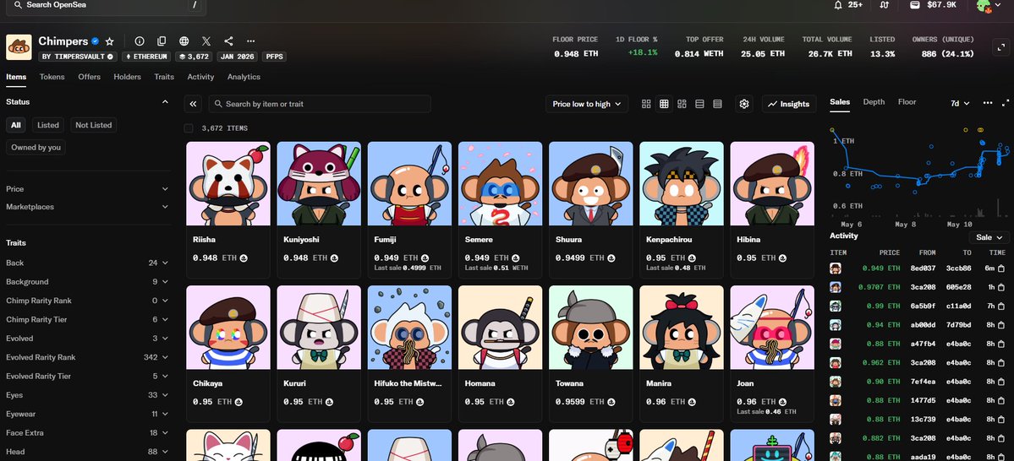Open more options ellipsis beside share icon
The image size is (1014, 461).
pos(251,41)
